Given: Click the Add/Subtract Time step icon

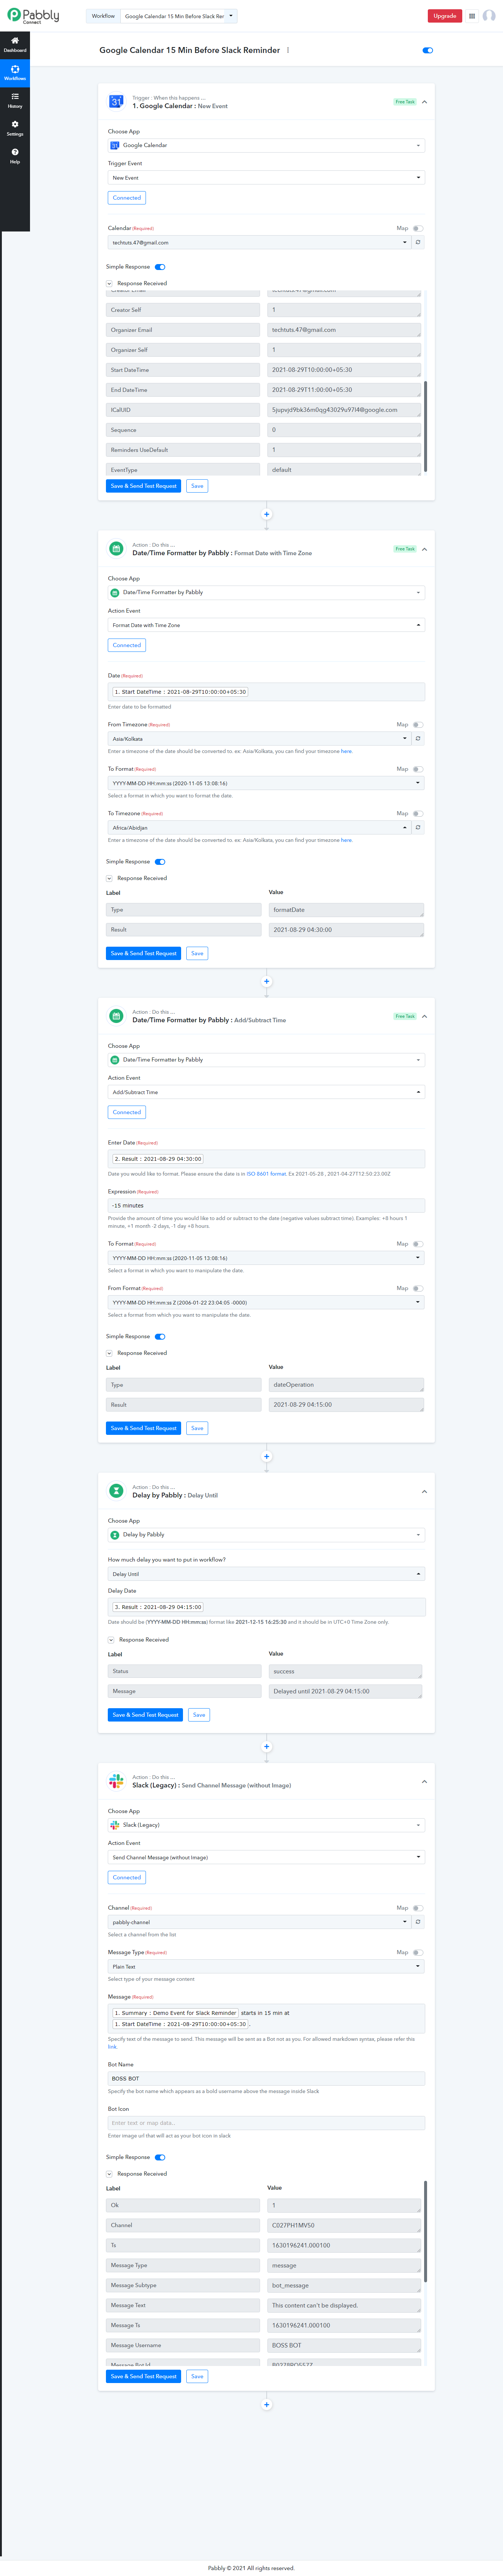Looking at the screenshot, I should (116, 1016).
